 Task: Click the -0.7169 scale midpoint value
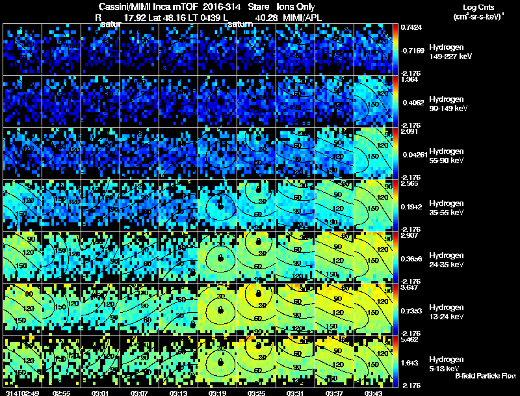pyautogui.click(x=412, y=51)
